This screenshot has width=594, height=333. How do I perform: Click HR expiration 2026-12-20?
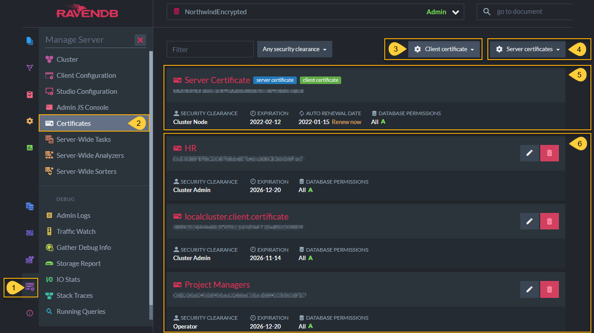[x=265, y=190]
